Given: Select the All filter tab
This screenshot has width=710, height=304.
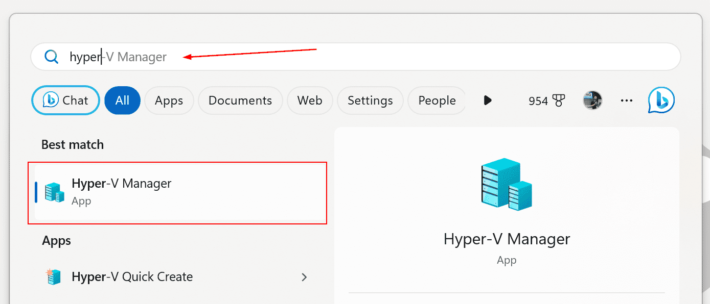Looking at the screenshot, I should point(122,100).
